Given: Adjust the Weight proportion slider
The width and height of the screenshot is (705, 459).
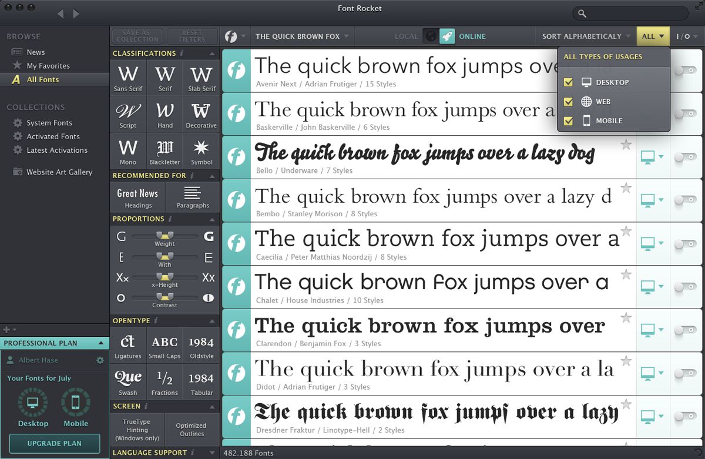Looking at the screenshot, I should click(164, 236).
